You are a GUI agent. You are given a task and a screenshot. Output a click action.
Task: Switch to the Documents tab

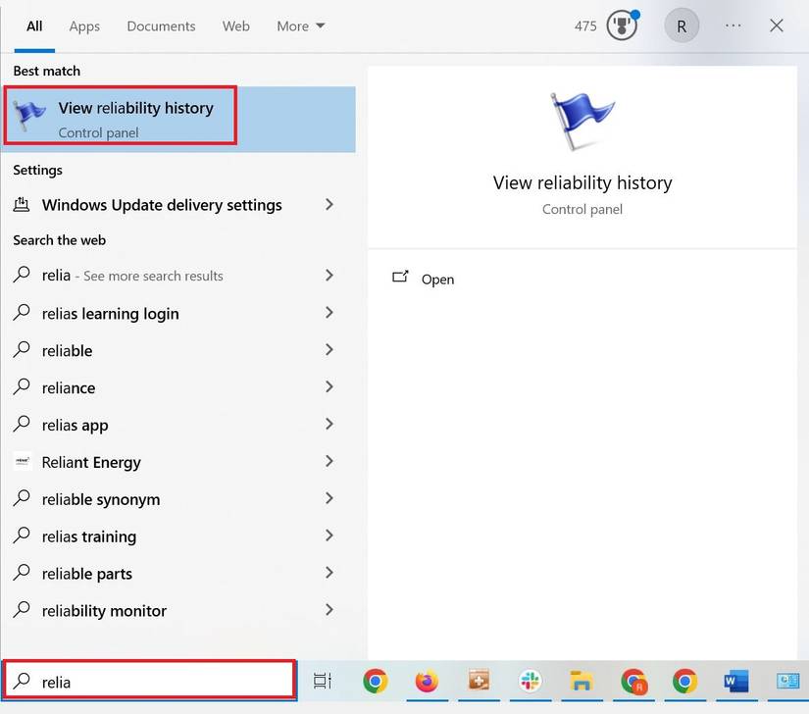pos(161,26)
